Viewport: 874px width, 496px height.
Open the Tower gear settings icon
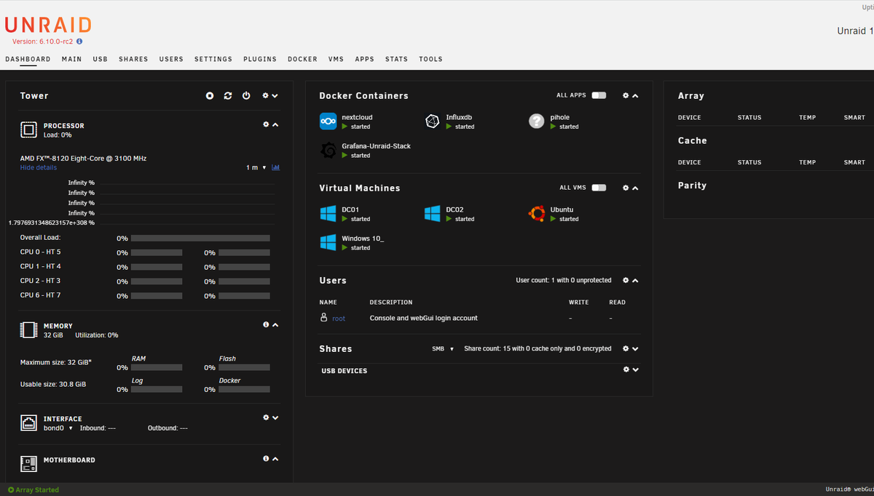[x=266, y=96]
